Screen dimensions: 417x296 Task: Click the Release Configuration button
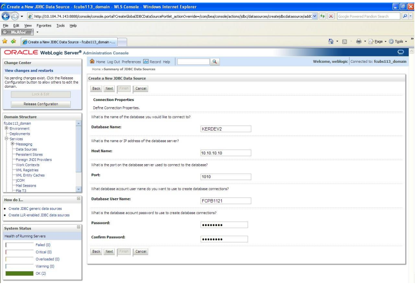[41, 104]
